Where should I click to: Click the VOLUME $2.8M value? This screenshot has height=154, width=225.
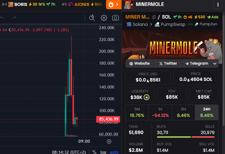[136, 150]
